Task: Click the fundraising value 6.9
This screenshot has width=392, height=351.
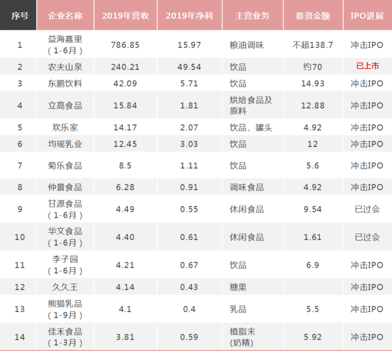Action: pos(313,265)
